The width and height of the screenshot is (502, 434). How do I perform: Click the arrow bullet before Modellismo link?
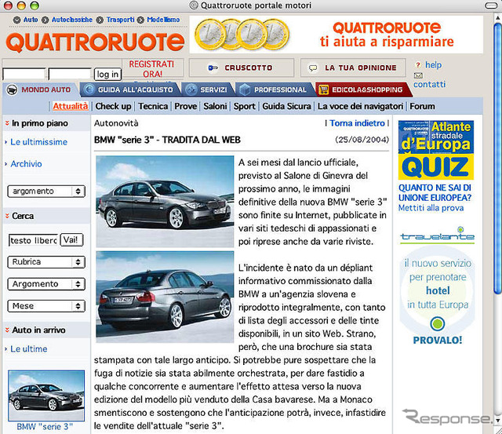(x=140, y=20)
